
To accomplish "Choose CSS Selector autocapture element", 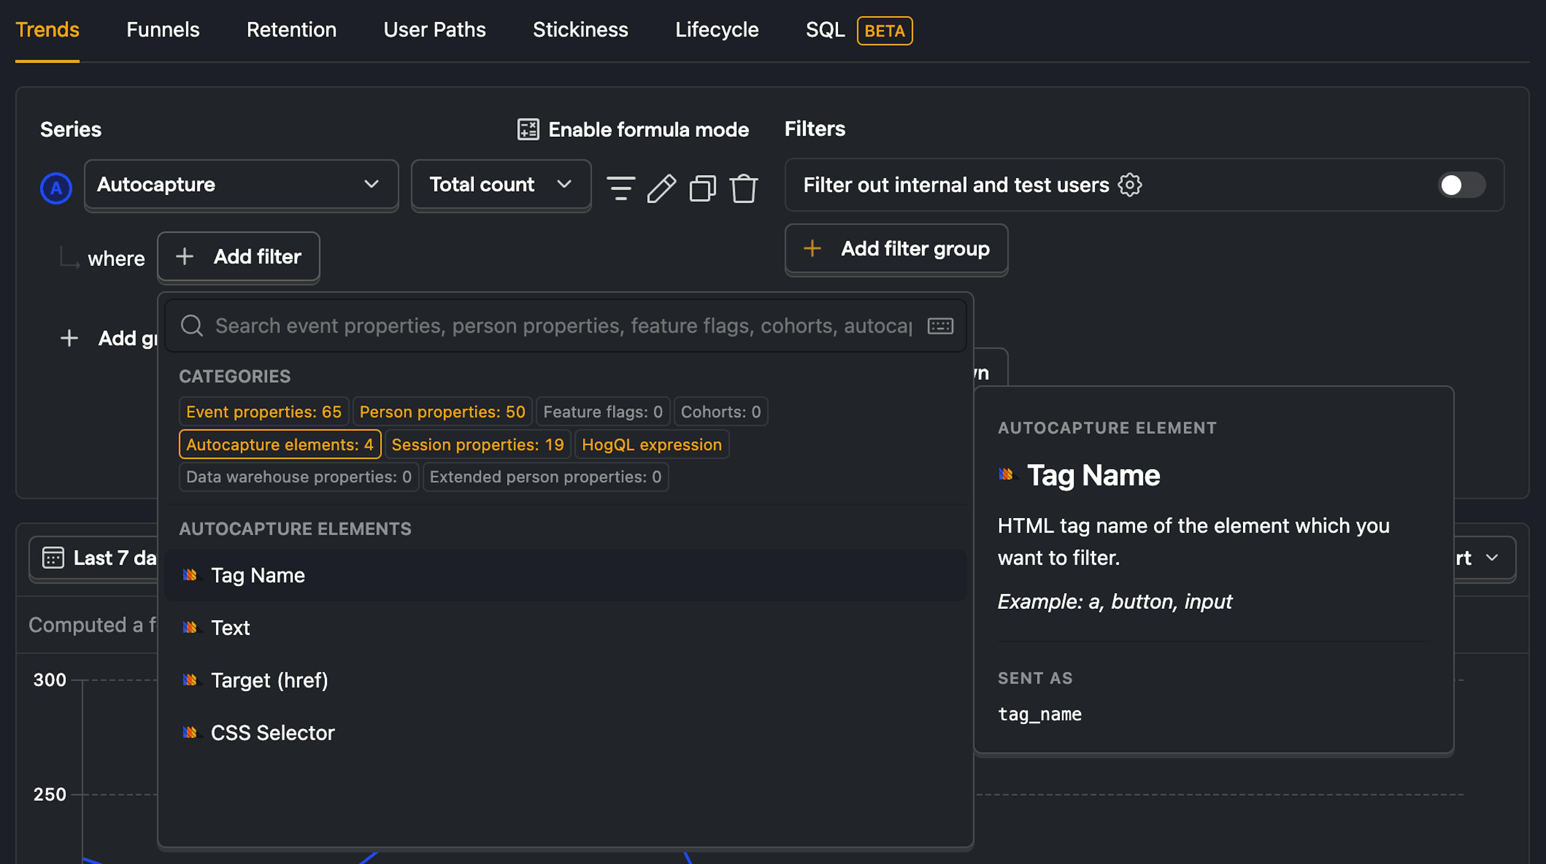I will tap(565, 732).
